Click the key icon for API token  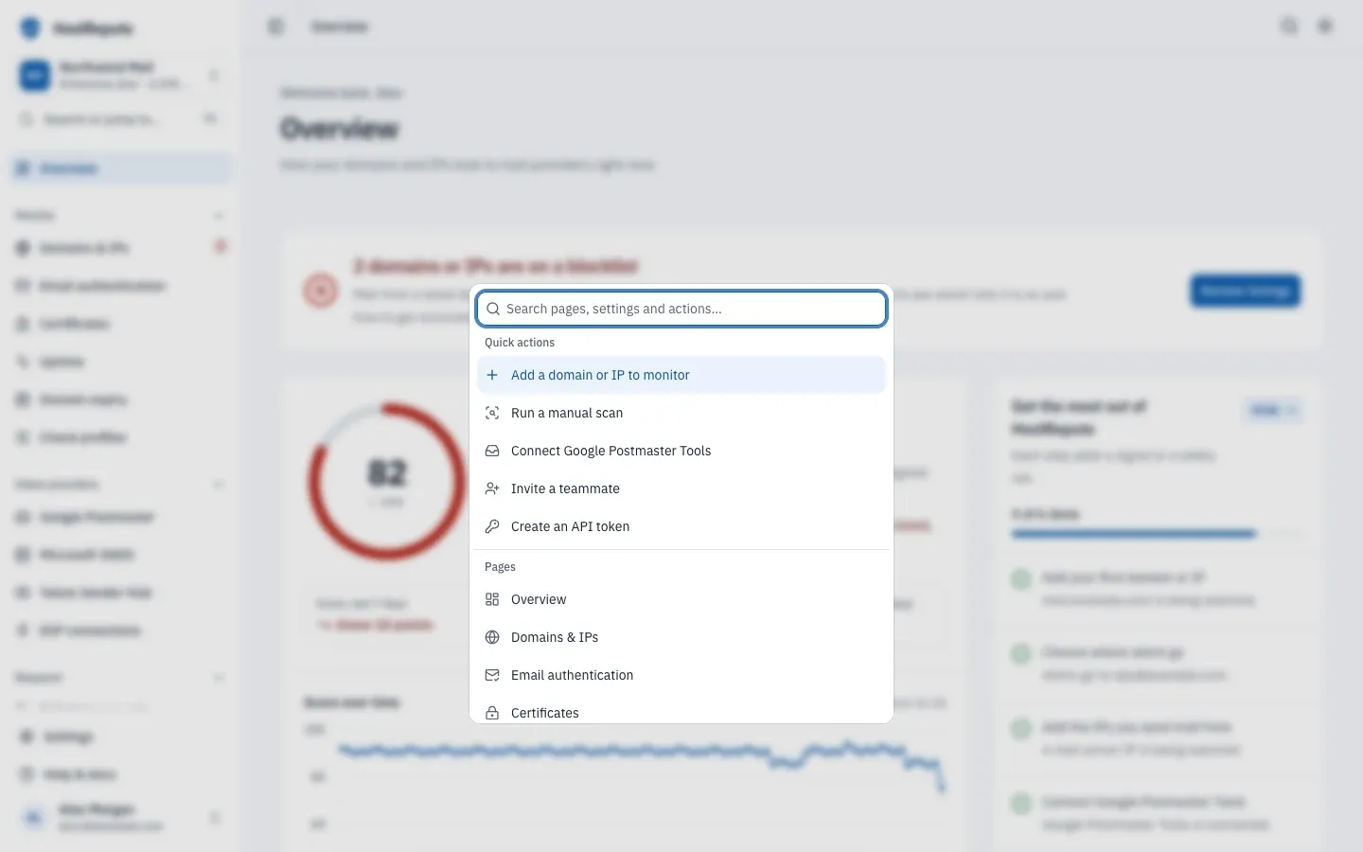(492, 526)
